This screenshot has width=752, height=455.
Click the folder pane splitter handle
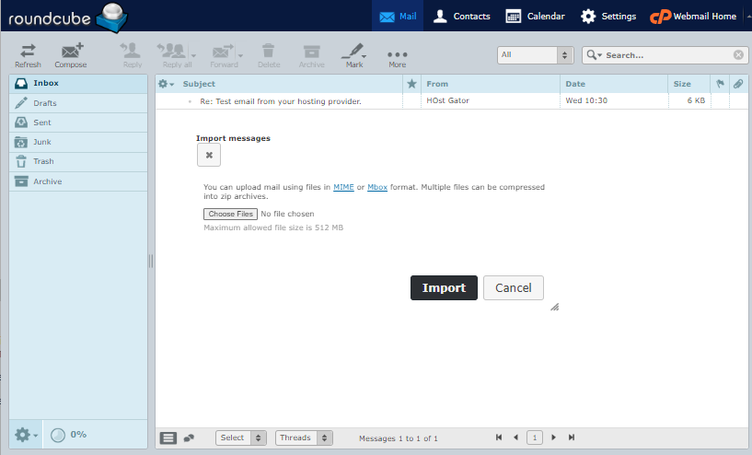(x=151, y=261)
